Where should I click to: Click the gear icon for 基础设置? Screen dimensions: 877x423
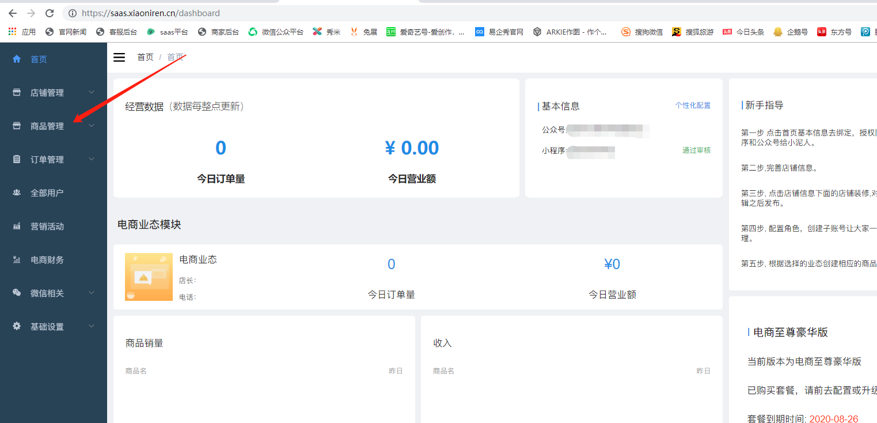[17, 326]
